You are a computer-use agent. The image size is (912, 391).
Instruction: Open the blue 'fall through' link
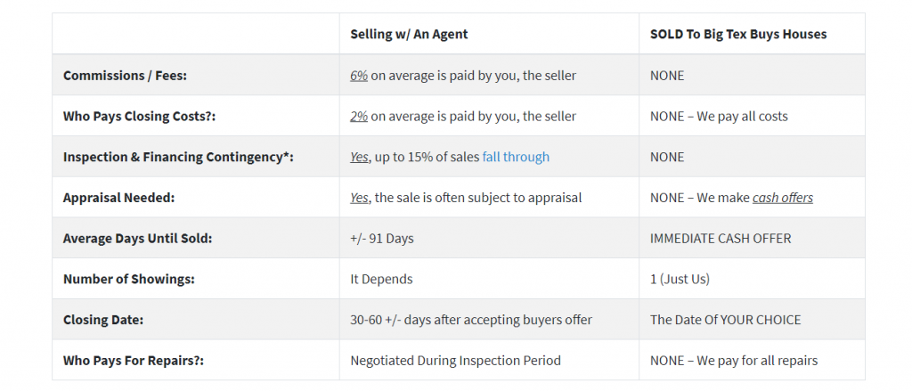pyautogui.click(x=516, y=157)
